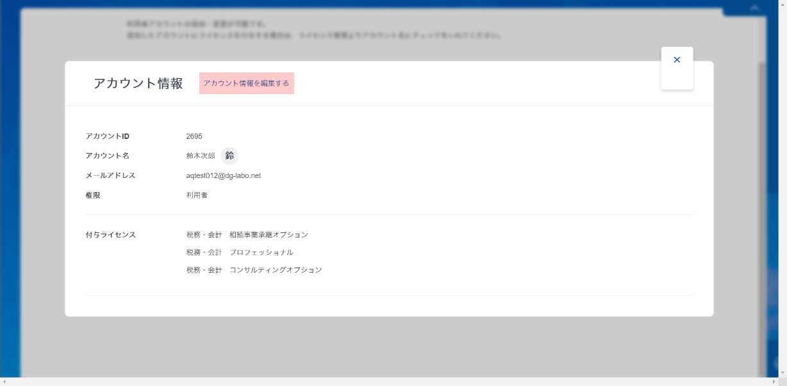Close the account info dialog with X
787x386 pixels.
click(677, 60)
